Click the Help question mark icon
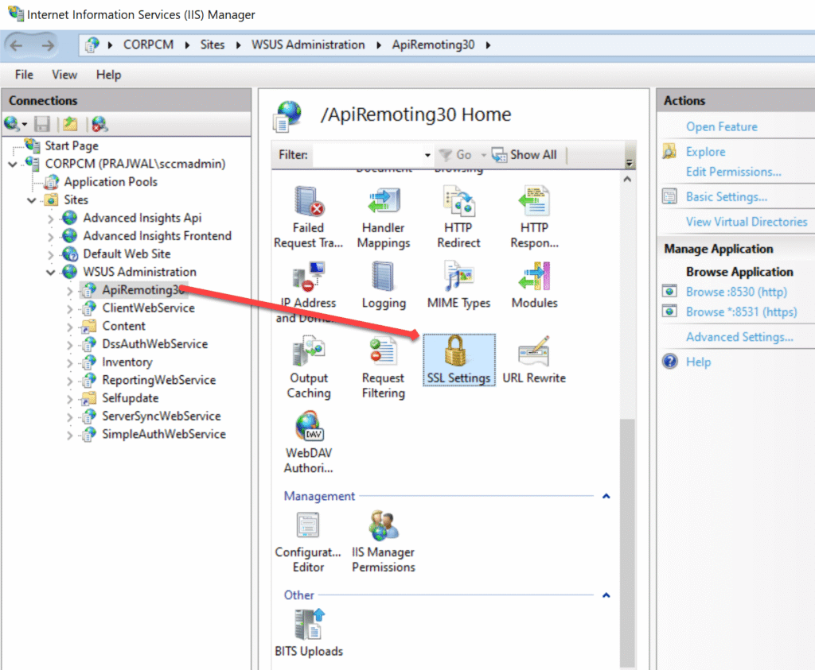The image size is (815, 670). point(670,361)
